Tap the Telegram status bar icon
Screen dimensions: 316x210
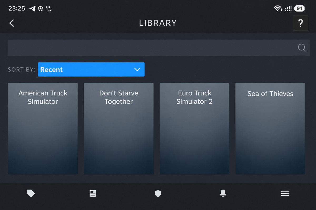[x=32, y=9]
